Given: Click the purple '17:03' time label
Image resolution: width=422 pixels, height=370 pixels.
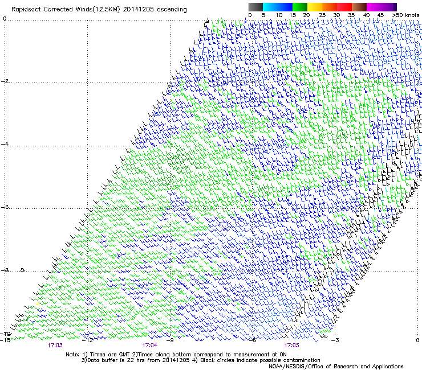Looking at the screenshot, I should [x=55, y=346].
